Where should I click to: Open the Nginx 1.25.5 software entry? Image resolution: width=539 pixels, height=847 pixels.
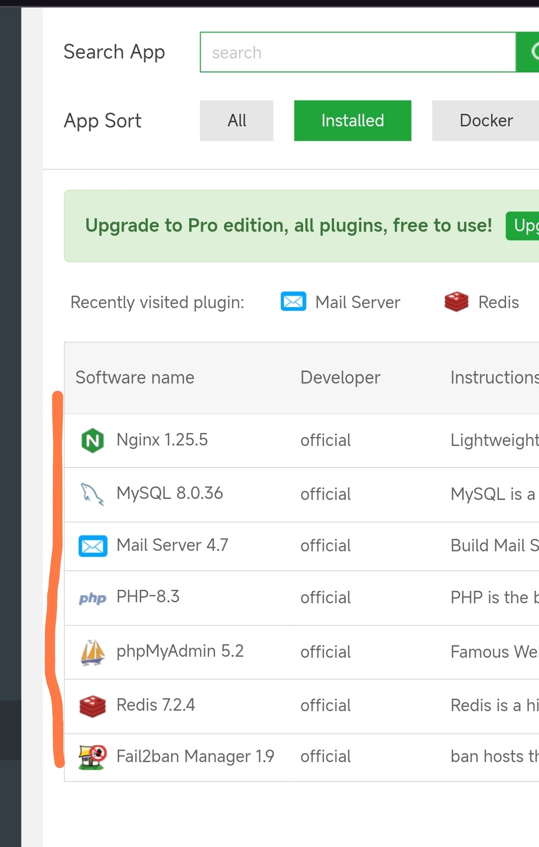[x=162, y=440]
